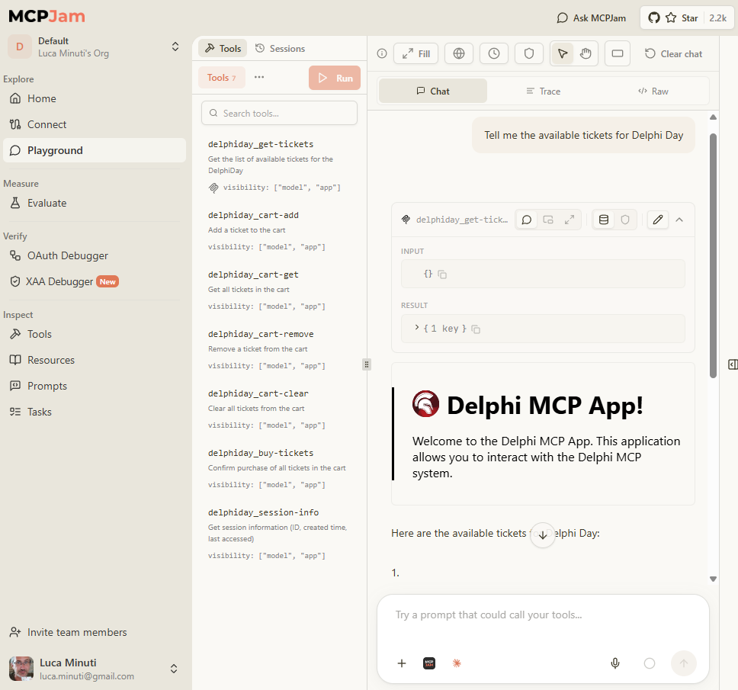Open Tasks in sidebar
Viewport: 738px width, 690px height.
pyautogui.click(x=95, y=412)
